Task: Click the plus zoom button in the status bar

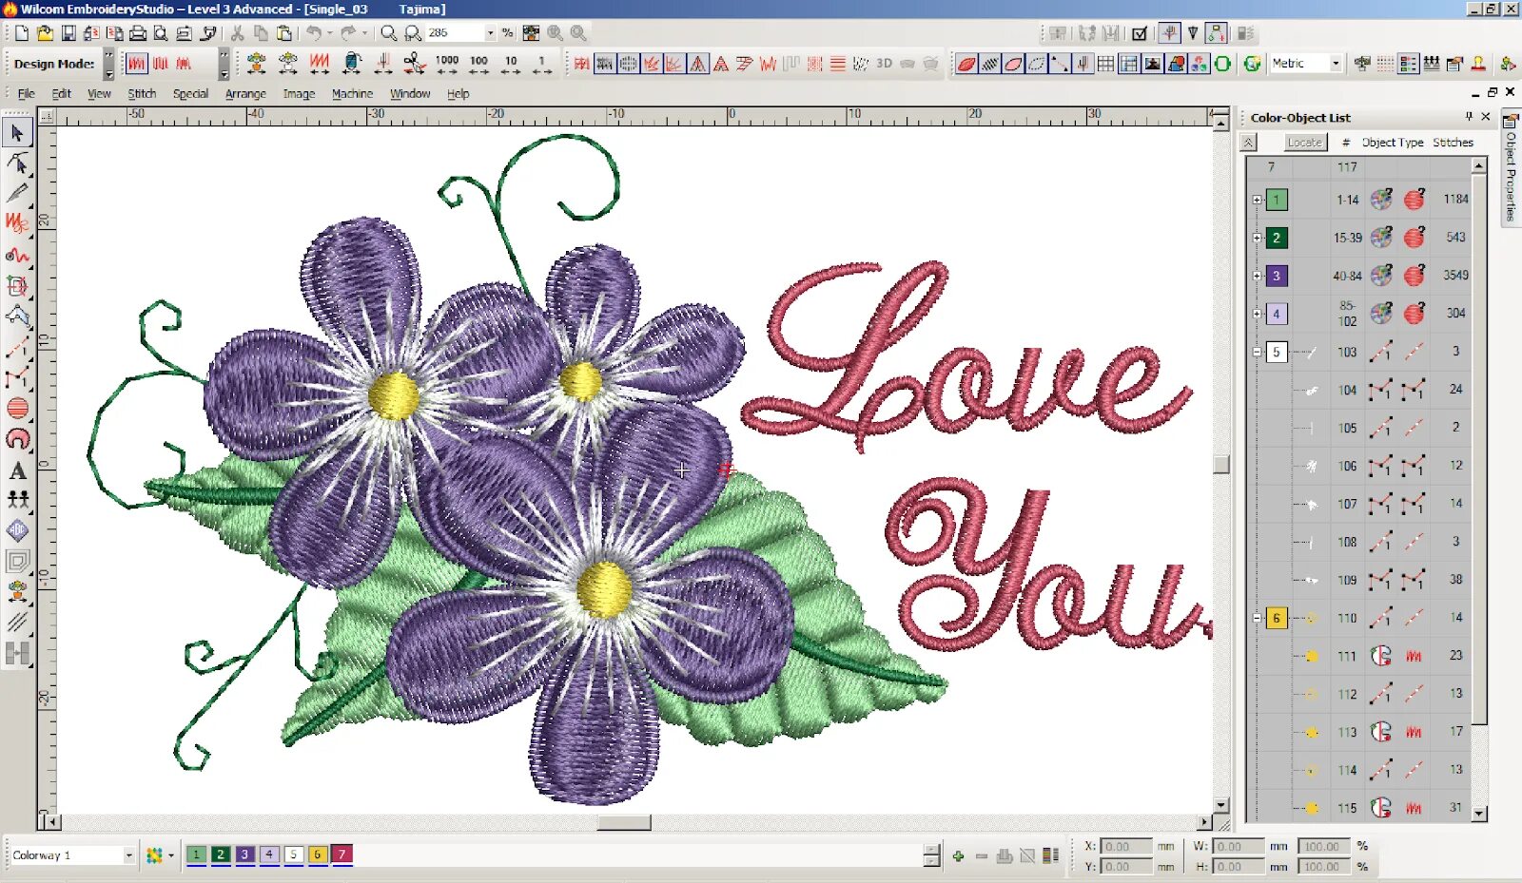Action: (x=959, y=855)
